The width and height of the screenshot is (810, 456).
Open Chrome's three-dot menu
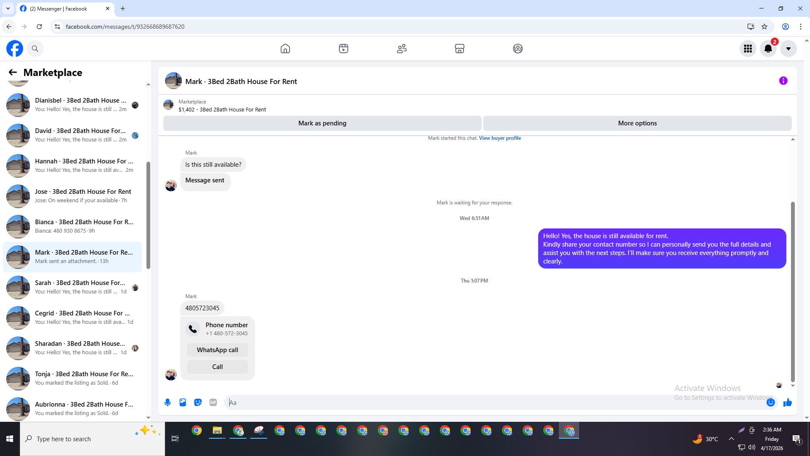point(801,27)
